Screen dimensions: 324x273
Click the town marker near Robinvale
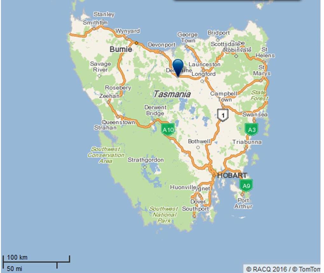tap(236, 56)
